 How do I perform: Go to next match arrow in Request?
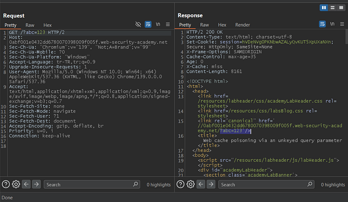pyautogui.click(x=36, y=184)
